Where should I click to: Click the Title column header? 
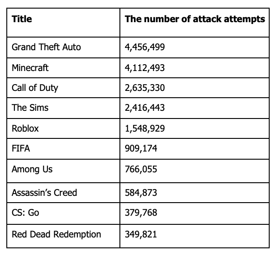click(22, 19)
